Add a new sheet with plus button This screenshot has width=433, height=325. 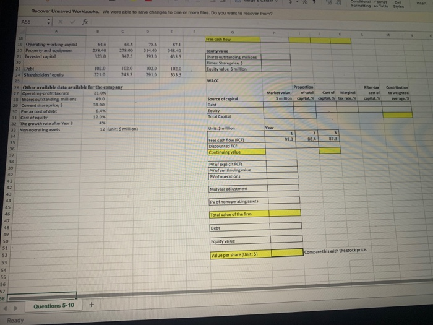pyautogui.click(x=92, y=305)
